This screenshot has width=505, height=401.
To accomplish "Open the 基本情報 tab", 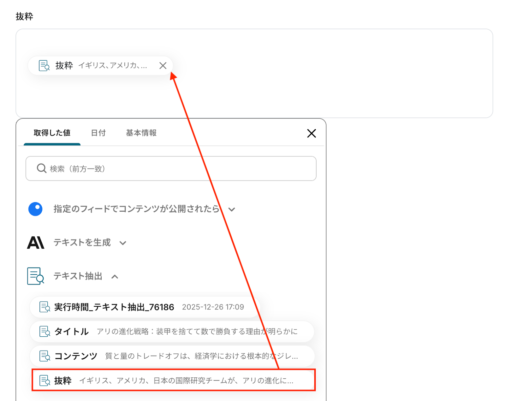I will coord(141,133).
